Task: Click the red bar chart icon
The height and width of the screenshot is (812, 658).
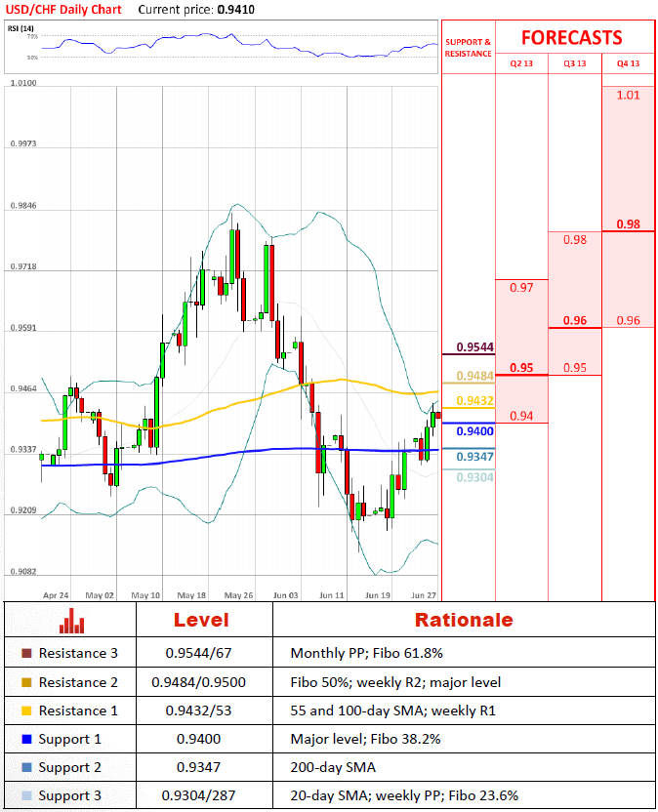Action: (71, 621)
